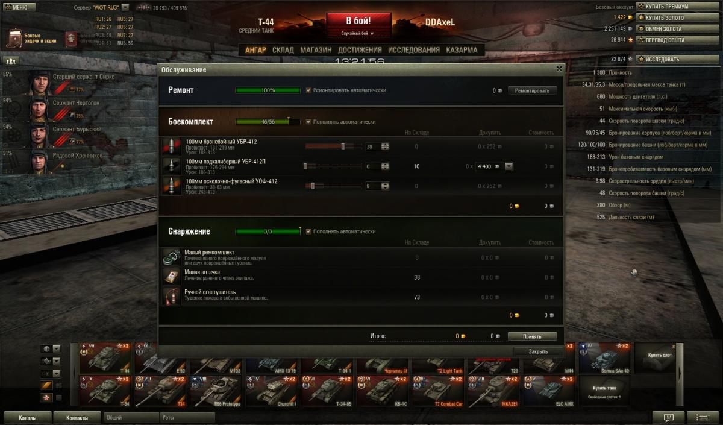Open the chat messages icon bottom right
This screenshot has width=723, height=425.
tap(668, 417)
